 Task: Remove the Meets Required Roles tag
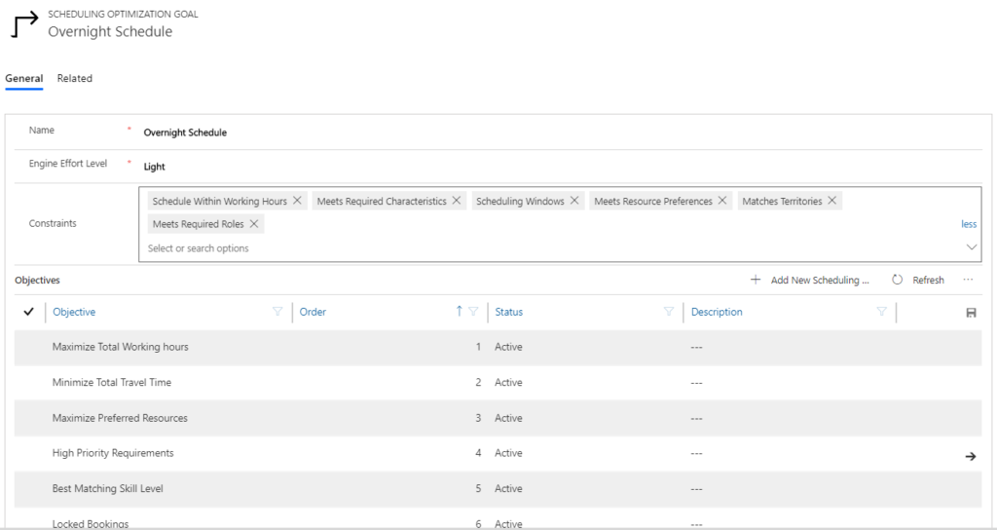[254, 224]
